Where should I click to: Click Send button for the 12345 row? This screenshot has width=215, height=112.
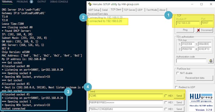[x=179, y=96]
